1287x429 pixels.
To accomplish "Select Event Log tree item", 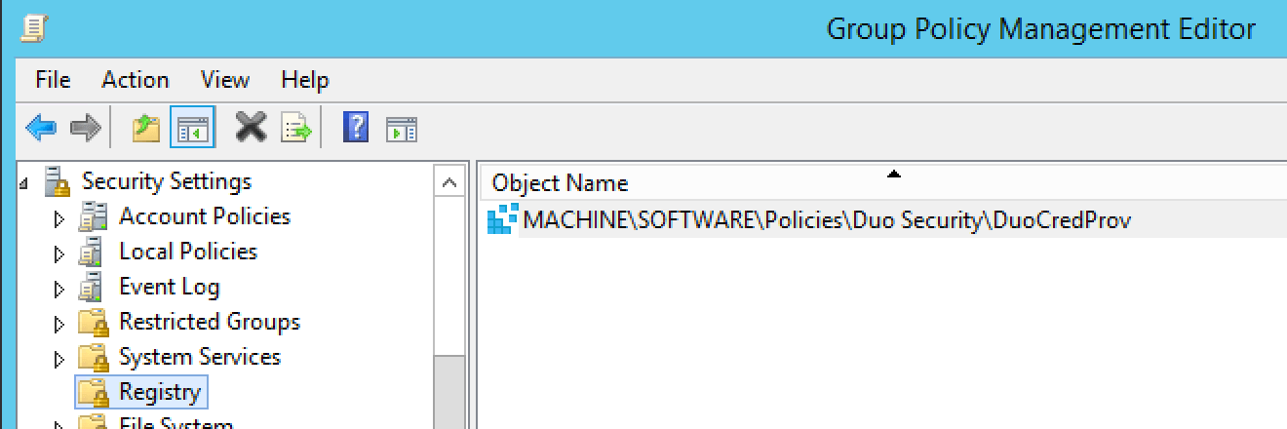I will point(170,287).
